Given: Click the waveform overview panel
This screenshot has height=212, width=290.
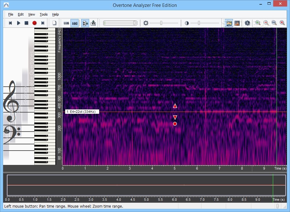Looking at the screenshot, I should [146, 185].
